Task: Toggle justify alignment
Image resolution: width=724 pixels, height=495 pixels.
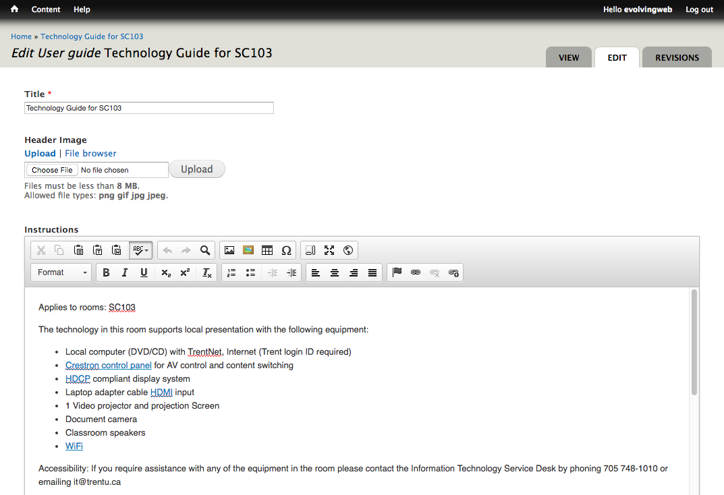Action: point(372,272)
